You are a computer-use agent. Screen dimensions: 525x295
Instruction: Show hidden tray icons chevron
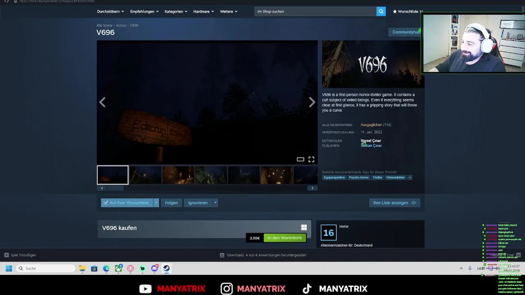[461, 268]
